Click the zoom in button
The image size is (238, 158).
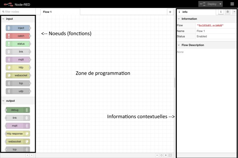point(166,155)
